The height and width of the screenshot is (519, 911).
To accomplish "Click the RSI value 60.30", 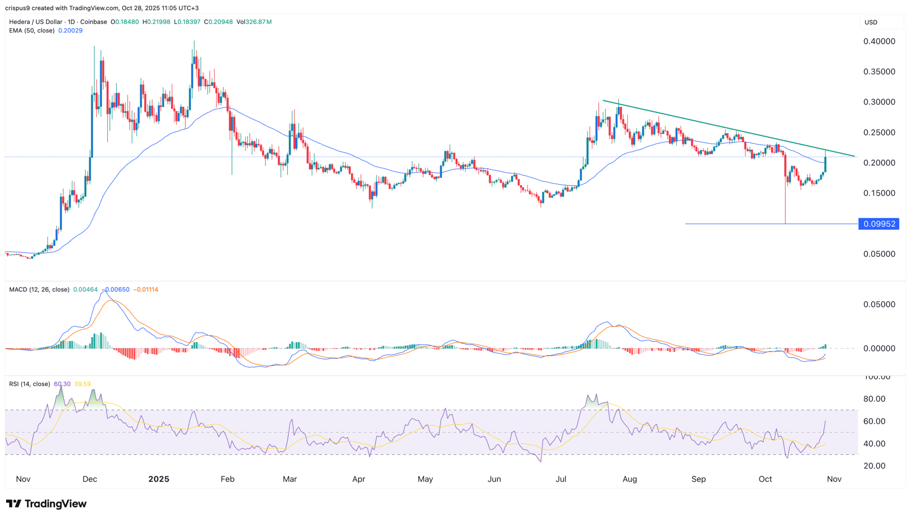I will (x=62, y=384).
